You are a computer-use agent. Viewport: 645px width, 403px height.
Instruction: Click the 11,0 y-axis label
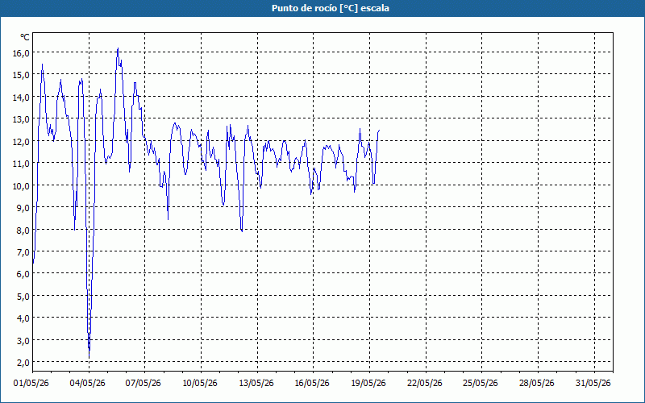[x=21, y=164]
